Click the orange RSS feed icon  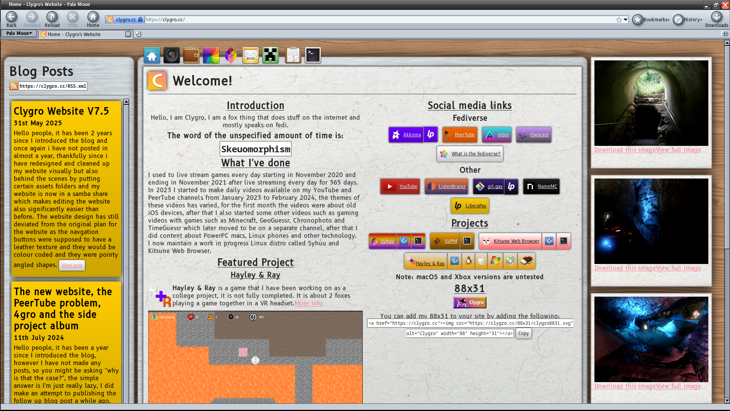pyautogui.click(x=14, y=86)
